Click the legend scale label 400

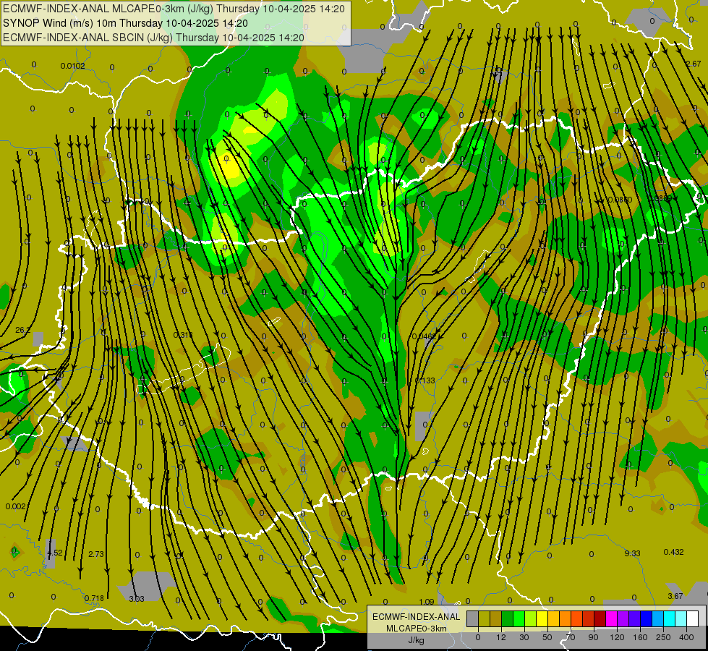(x=686, y=637)
